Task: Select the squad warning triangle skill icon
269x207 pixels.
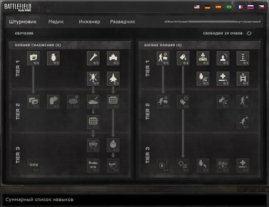Action: click(203, 58)
